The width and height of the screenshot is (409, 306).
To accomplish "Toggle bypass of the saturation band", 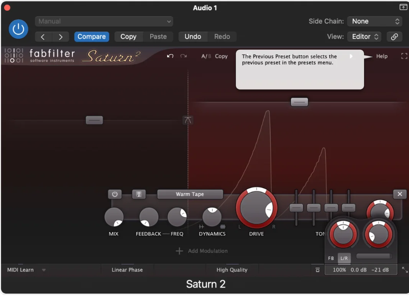I will pyautogui.click(x=115, y=194).
